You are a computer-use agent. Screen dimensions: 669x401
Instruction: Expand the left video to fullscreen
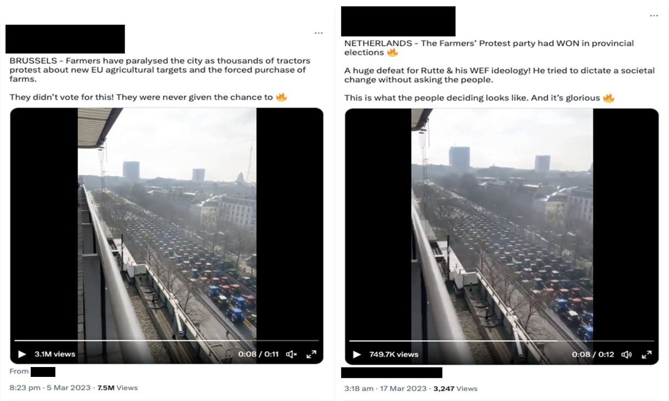click(311, 354)
